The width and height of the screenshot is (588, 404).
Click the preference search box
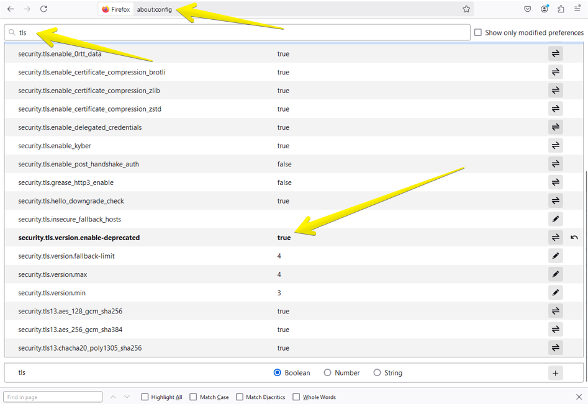coord(242,32)
